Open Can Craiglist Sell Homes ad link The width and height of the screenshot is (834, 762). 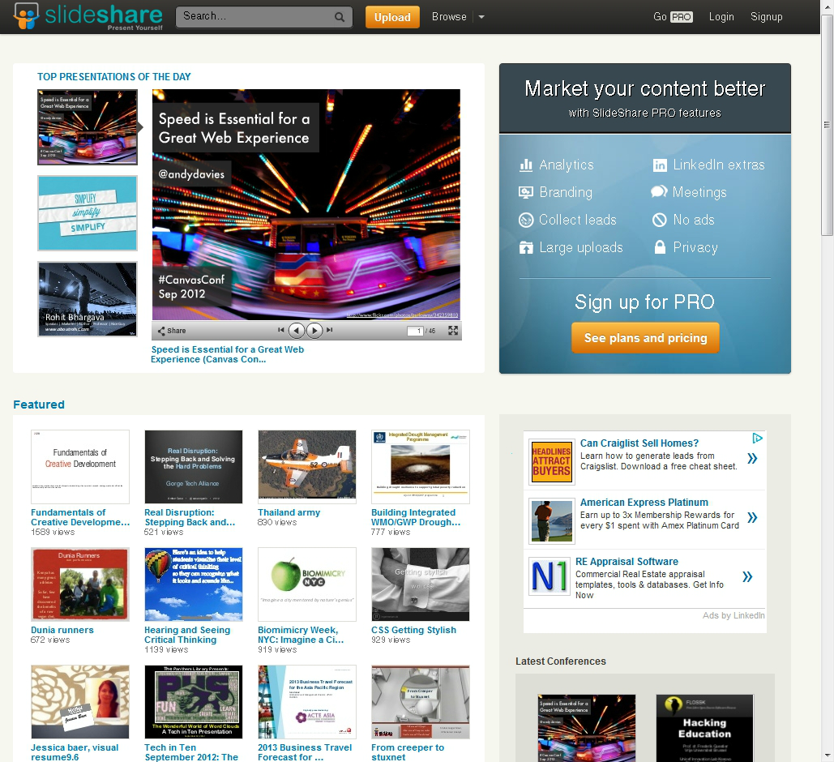(639, 443)
